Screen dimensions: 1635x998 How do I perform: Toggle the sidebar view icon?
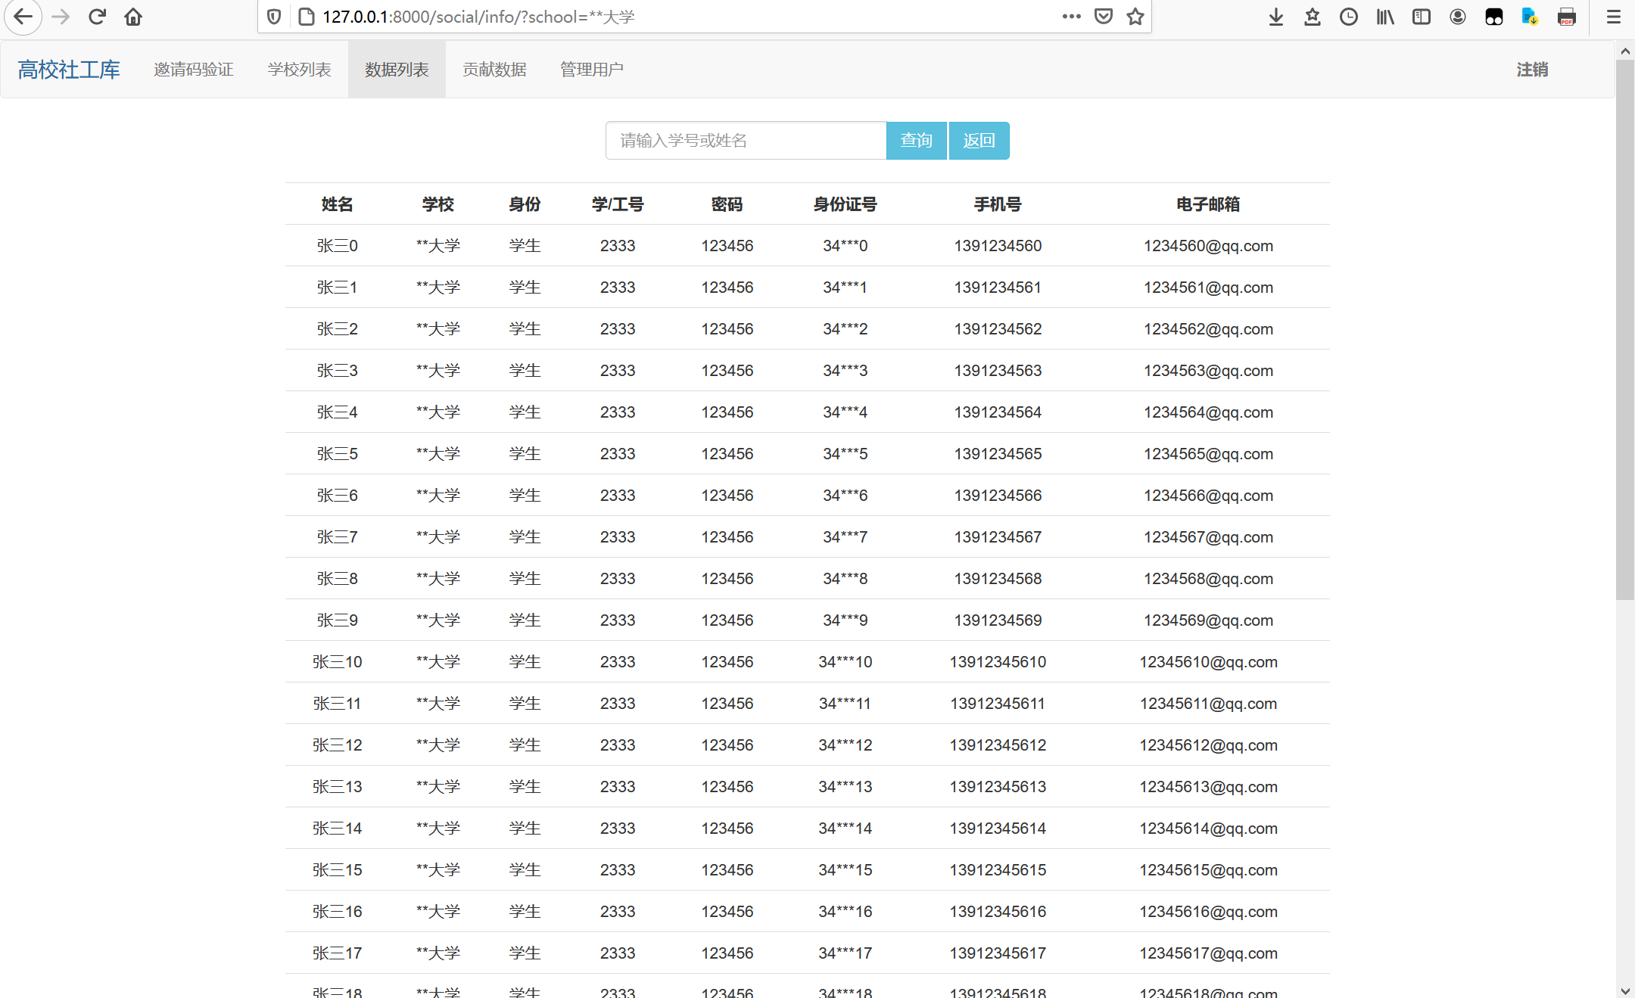[1421, 17]
